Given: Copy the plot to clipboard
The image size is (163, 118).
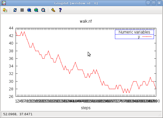Looking at the screenshot, I should click(x=5, y=10).
